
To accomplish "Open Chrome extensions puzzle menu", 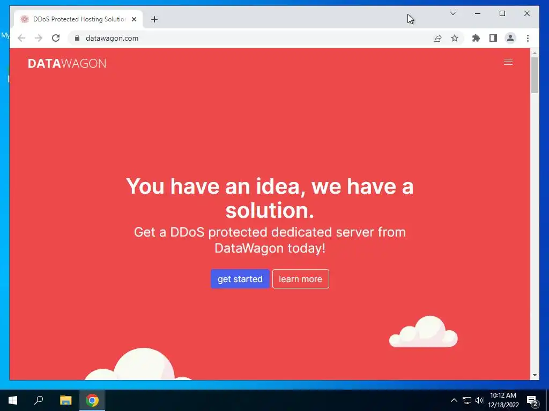I will (476, 38).
